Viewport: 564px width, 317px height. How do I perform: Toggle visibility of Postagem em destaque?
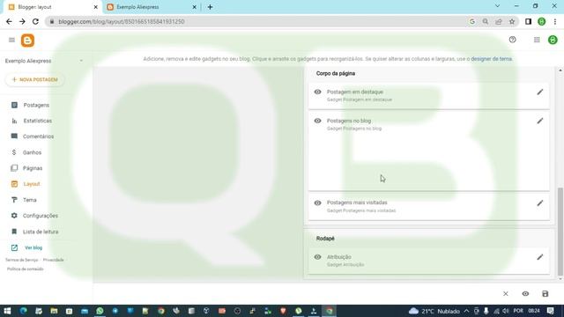click(317, 92)
